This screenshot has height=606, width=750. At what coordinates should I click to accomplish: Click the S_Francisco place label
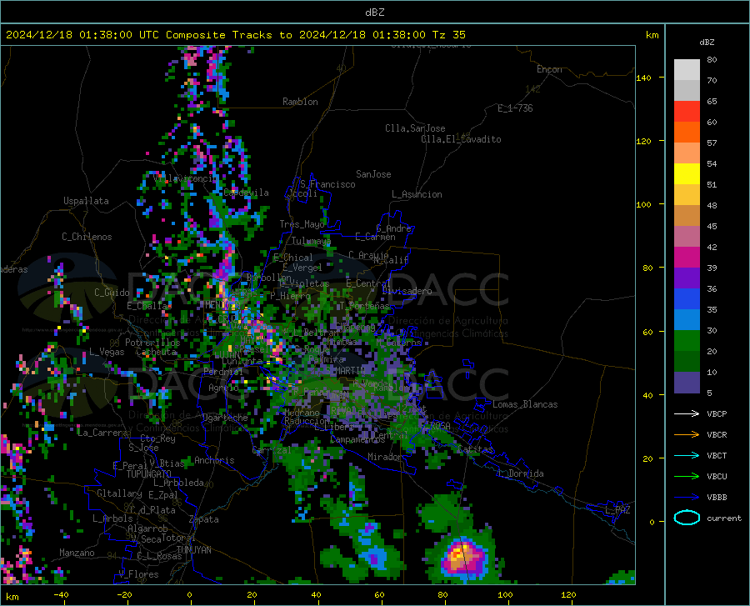[327, 184]
